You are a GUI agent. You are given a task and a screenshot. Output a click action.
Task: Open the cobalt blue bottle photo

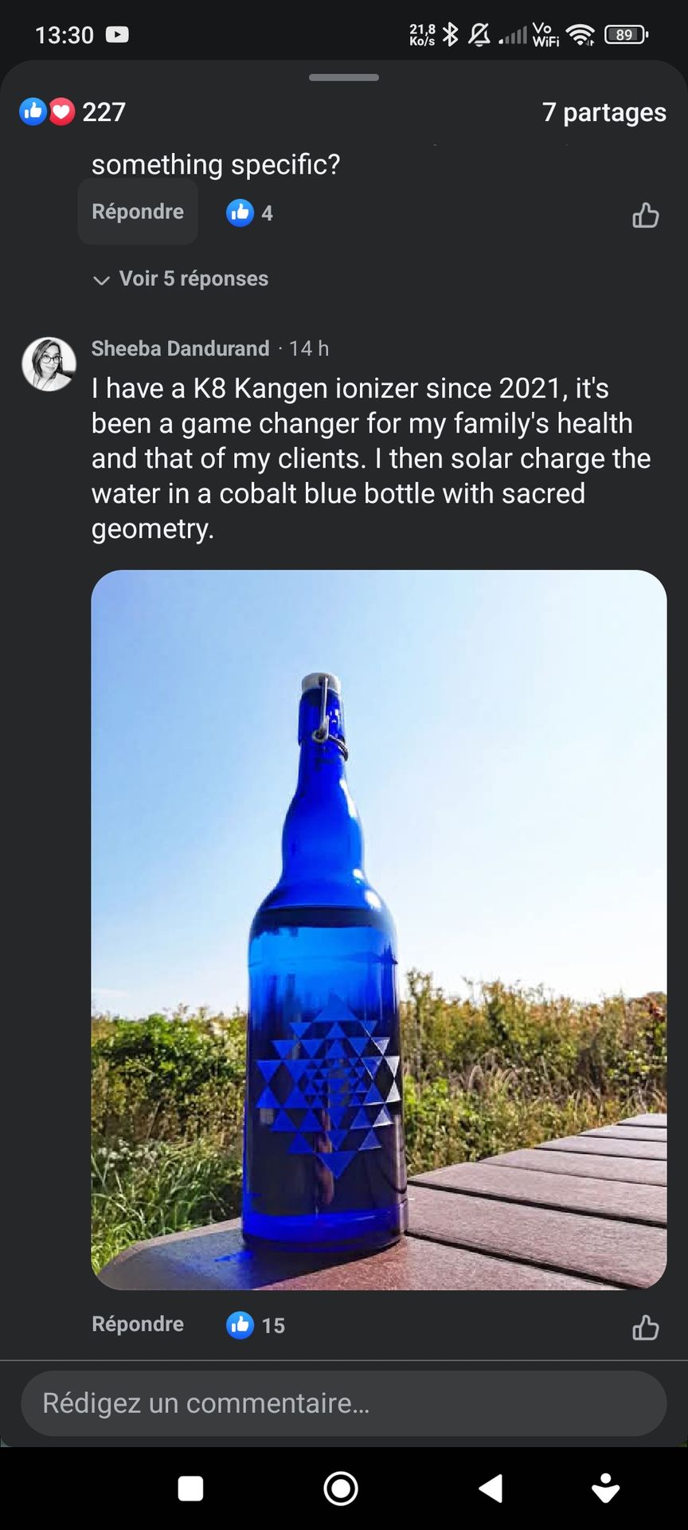379,929
